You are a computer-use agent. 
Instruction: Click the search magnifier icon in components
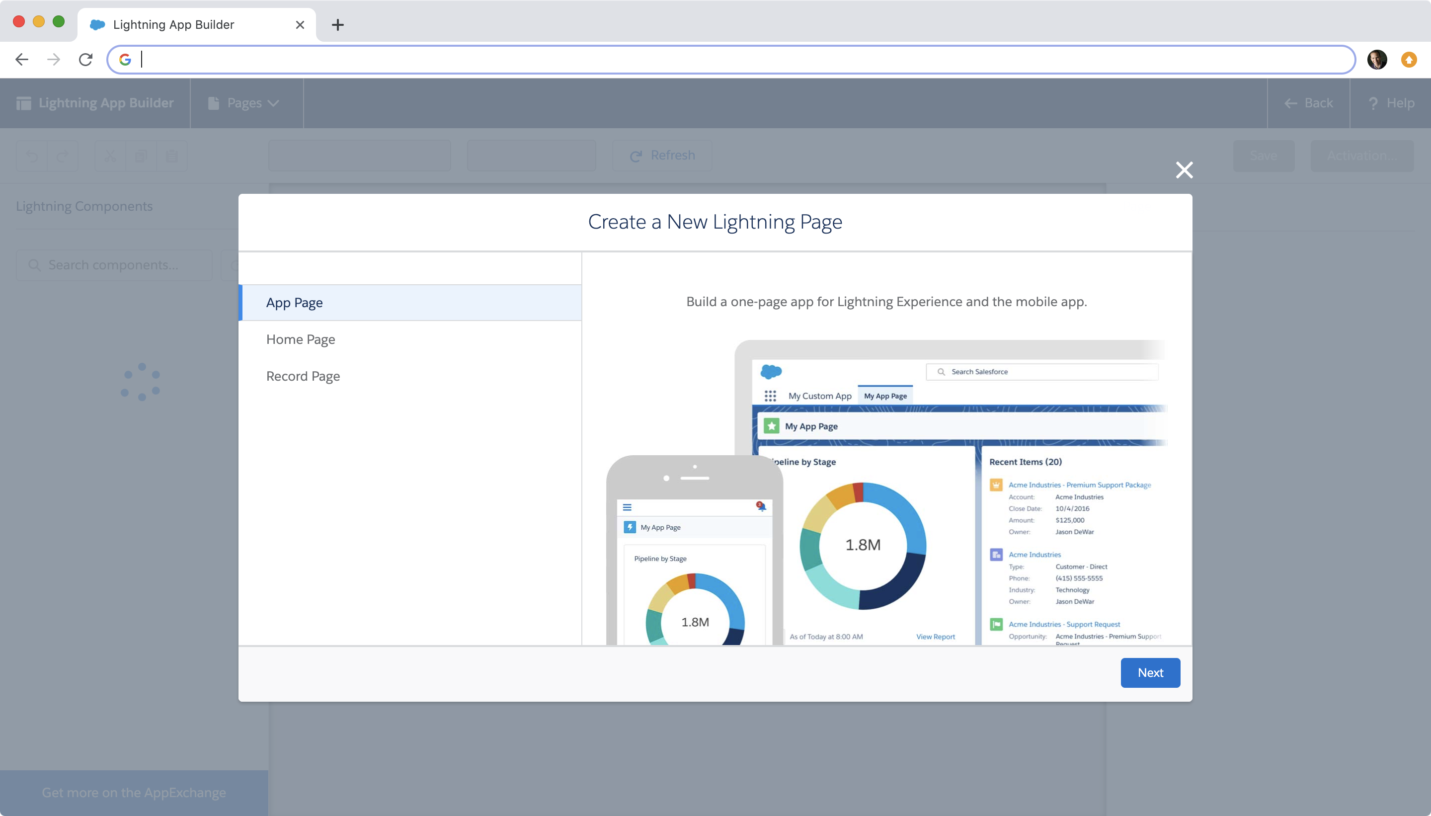(x=34, y=265)
